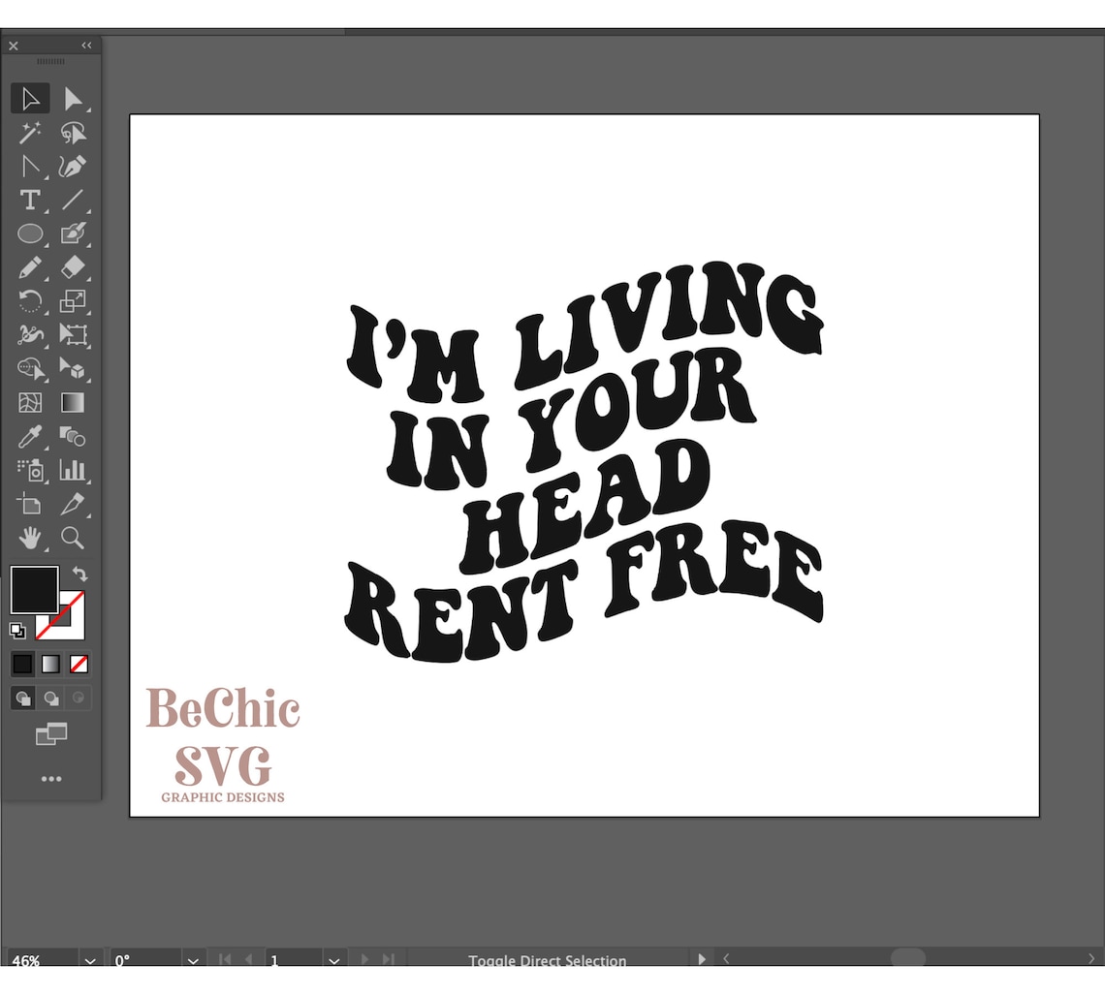Select the Rotate tool
This screenshot has height=994, width=1105.
tap(30, 301)
